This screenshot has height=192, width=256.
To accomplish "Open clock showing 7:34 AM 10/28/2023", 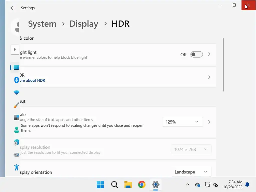I will coord(233,184).
